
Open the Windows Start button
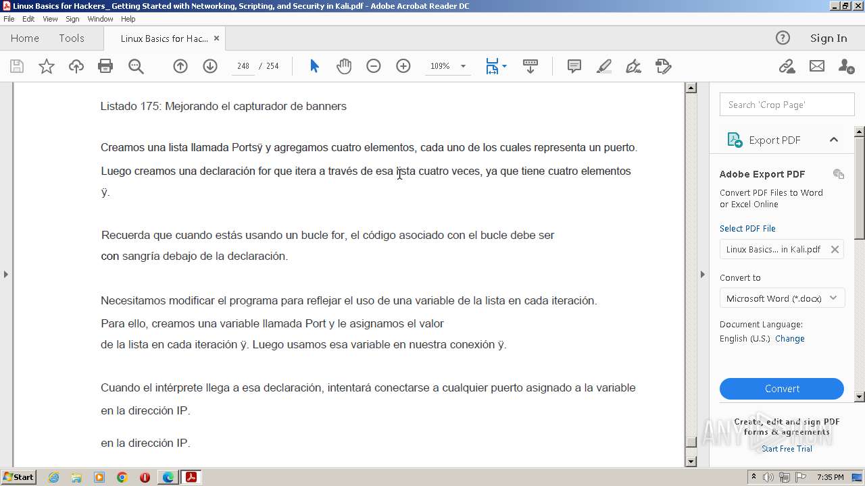tap(18, 477)
